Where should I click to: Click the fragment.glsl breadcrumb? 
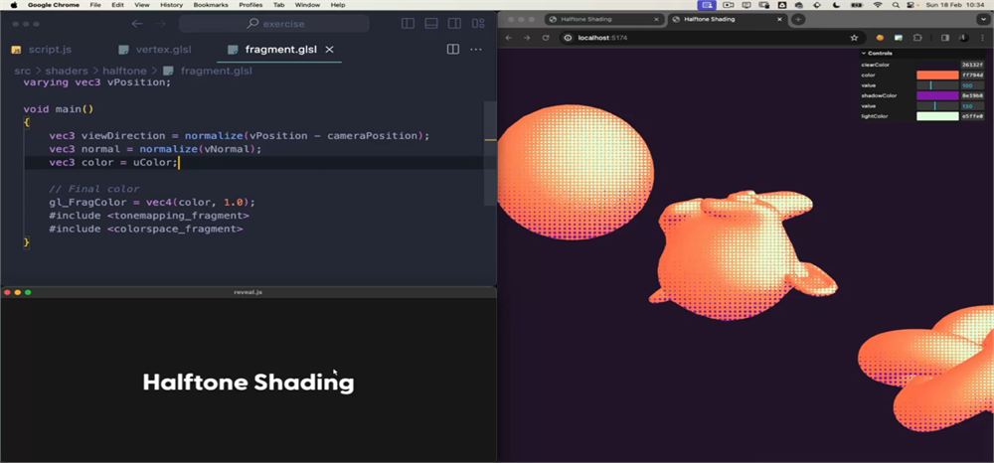pos(216,71)
